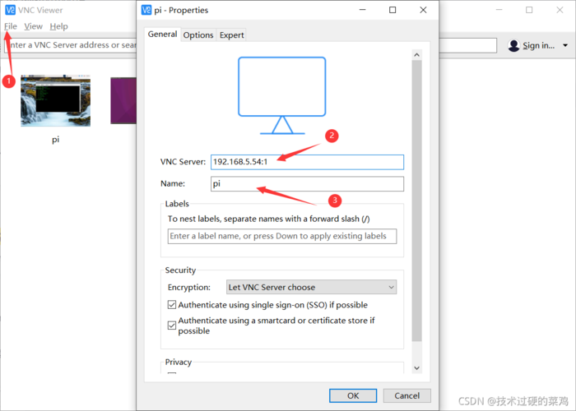The width and height of the screenshot is (576, 411).
Task: Click the VNC logo in Properties title bar
Action: pyautogui.click(x=146, y=10)
